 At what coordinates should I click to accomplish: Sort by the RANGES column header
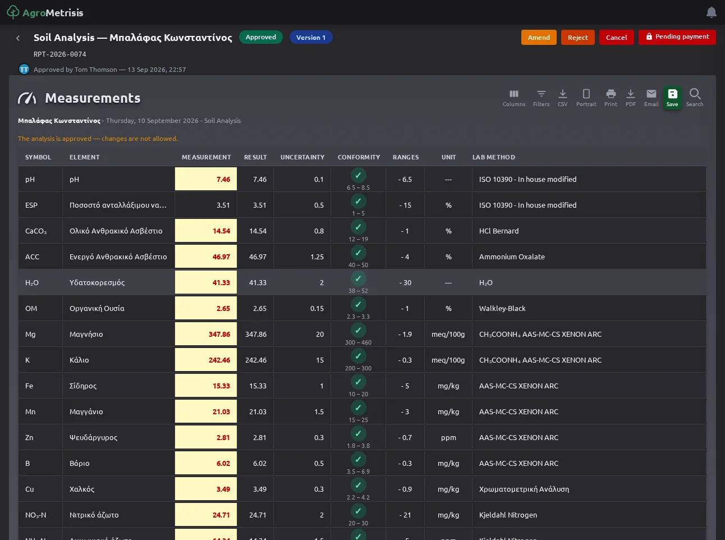coord(406,157)
